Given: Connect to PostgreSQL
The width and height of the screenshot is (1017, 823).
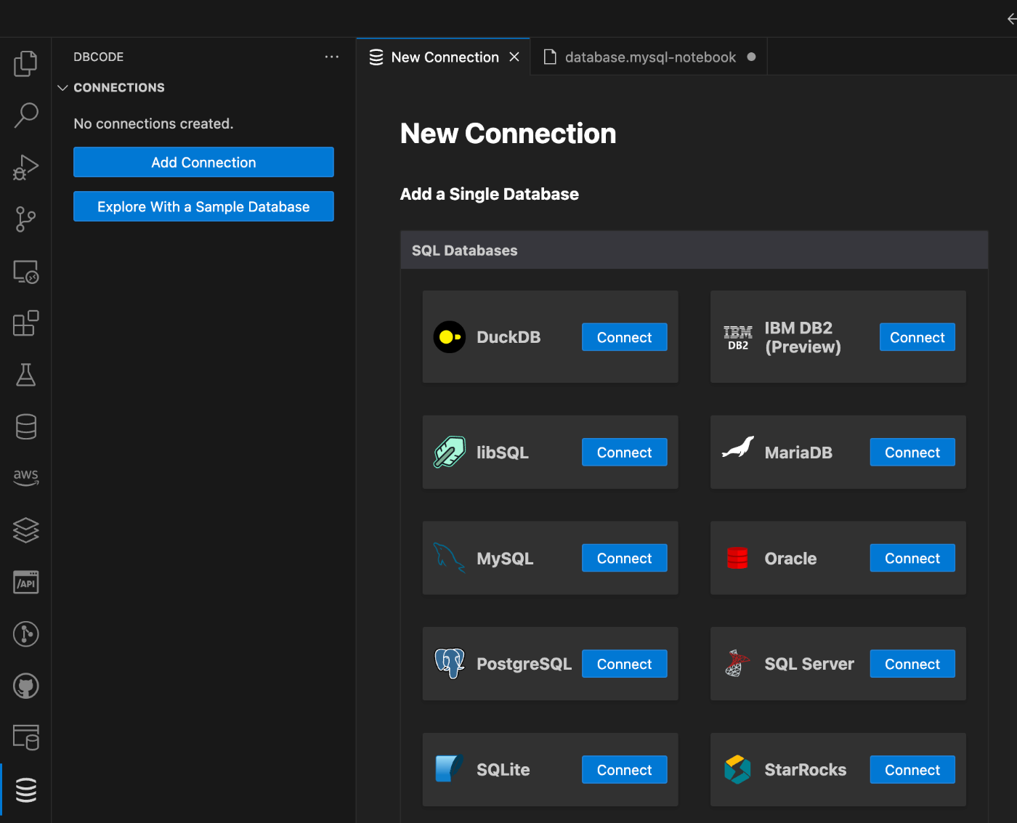Looking at the screenshot, I should [x=624, y=664].
